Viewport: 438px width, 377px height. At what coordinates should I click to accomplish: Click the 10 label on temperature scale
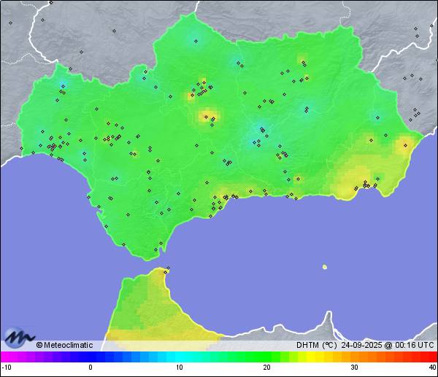pos(179,367)
